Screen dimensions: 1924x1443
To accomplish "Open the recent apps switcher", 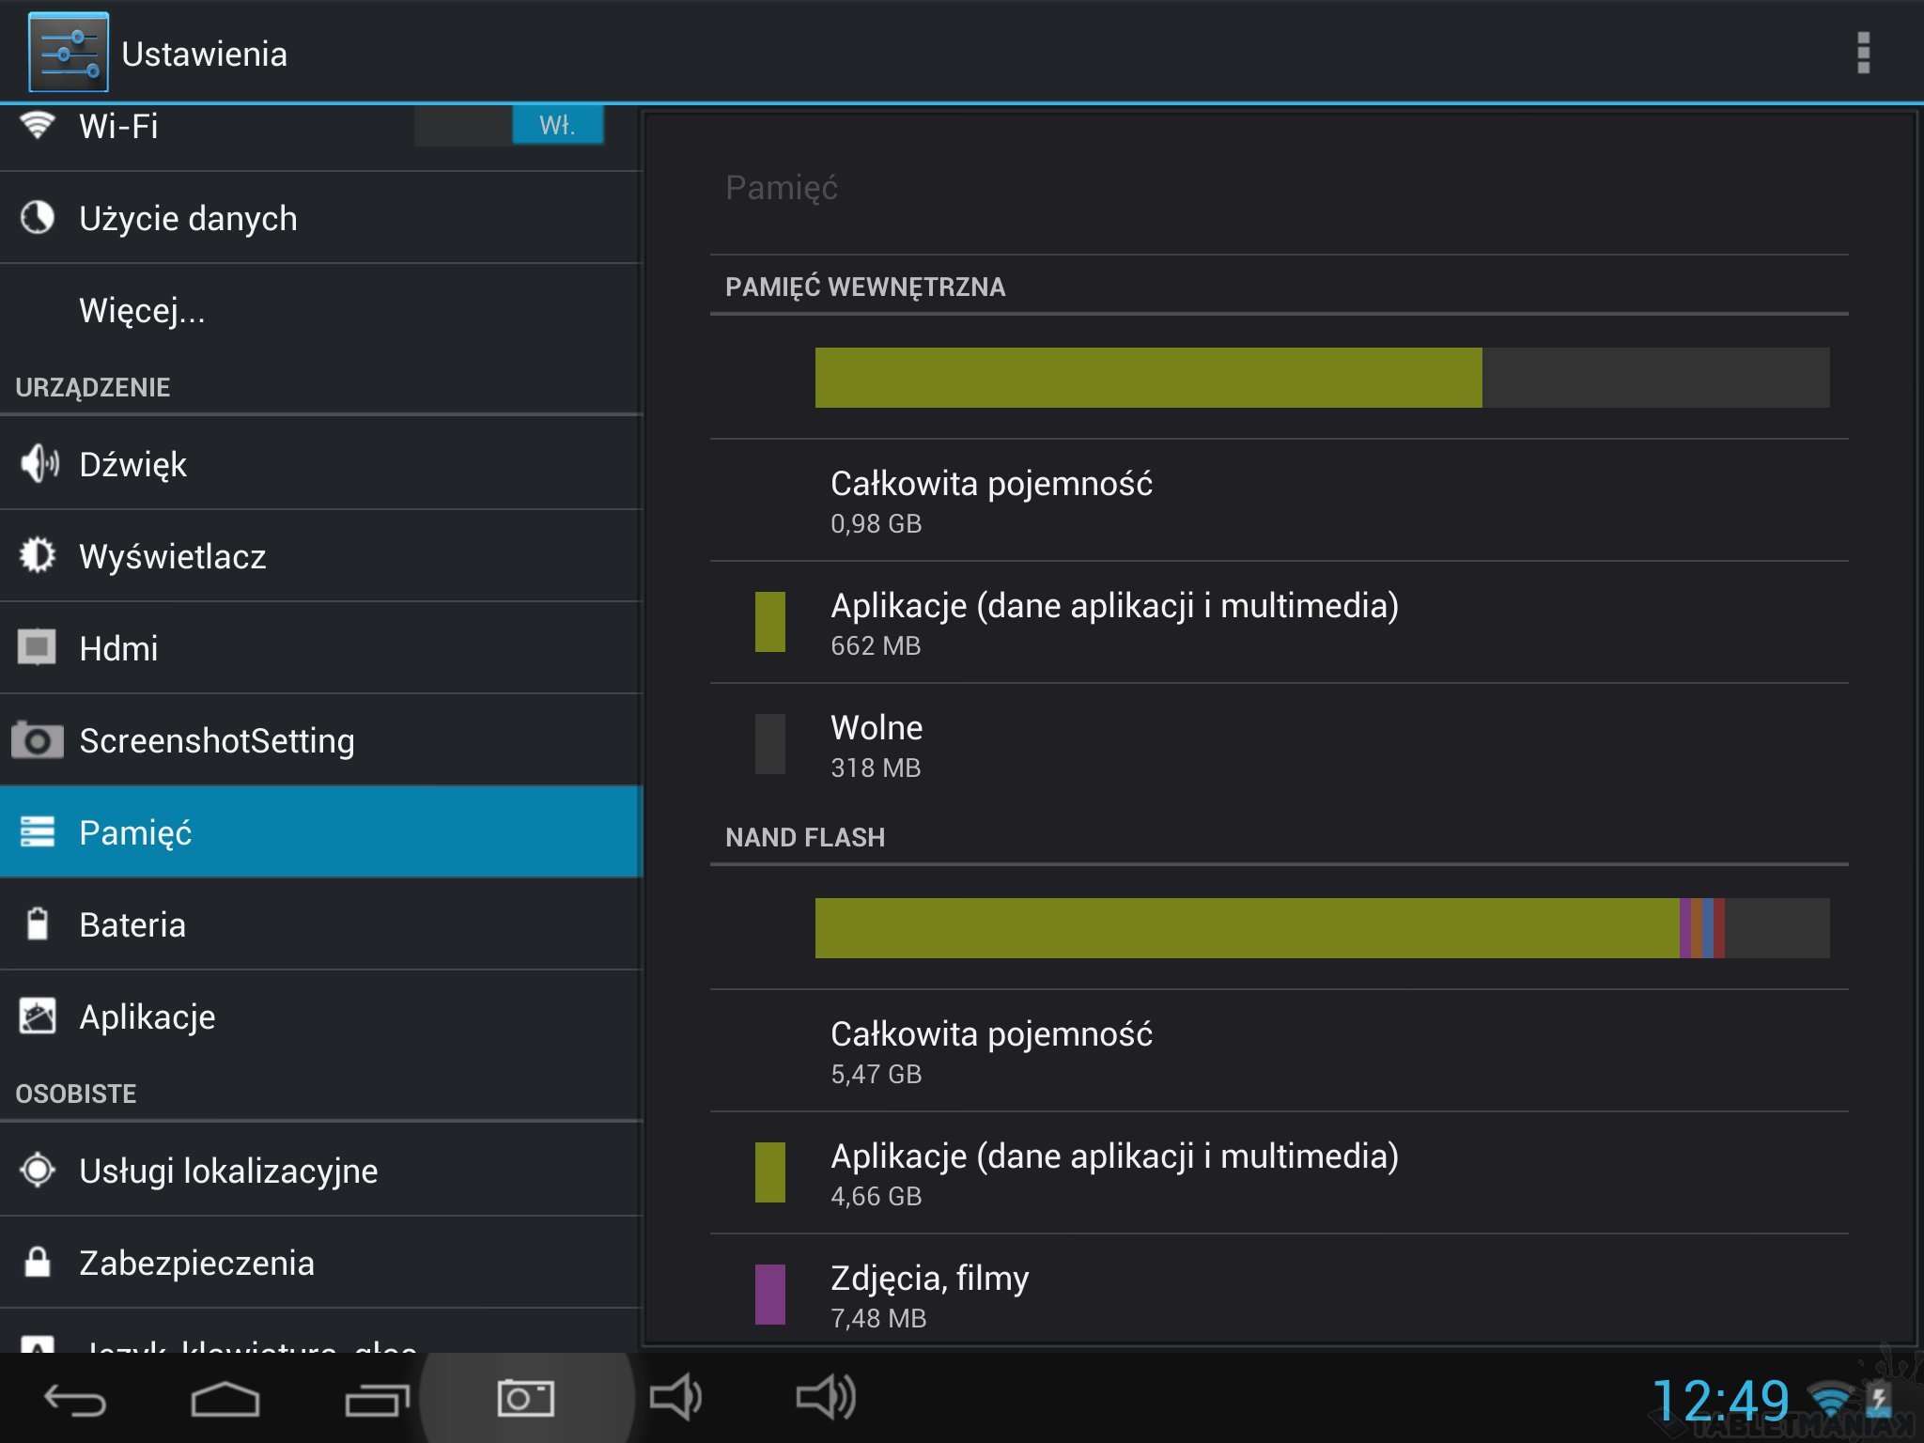I will coord(376,1401).
